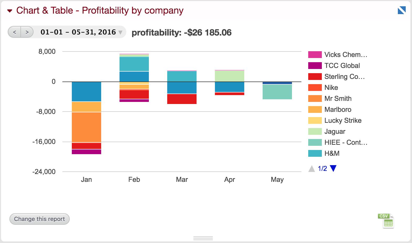Open the date range dropdown
Image resolution: width=412 pixels, height=243 pixels.
[x=120, y=32]
